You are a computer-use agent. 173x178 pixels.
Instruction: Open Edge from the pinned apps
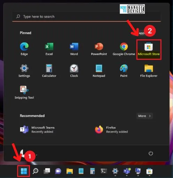(x=24, y=49)
